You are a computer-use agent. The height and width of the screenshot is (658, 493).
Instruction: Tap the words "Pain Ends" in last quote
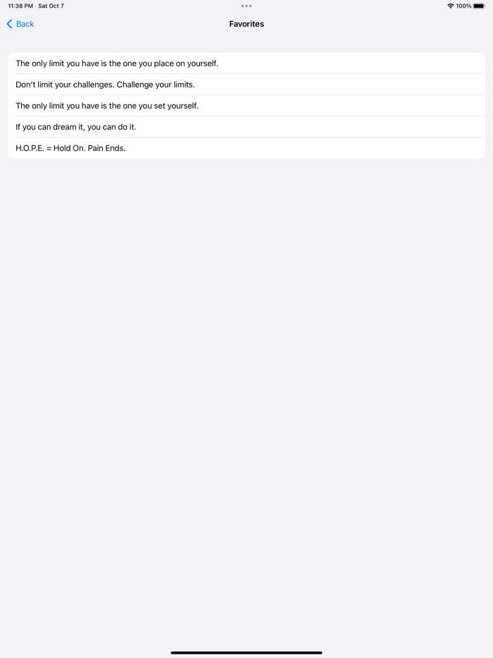click(106, 148)
